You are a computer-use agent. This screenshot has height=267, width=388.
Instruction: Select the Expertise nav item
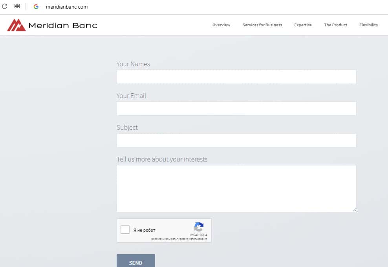(x=303, y=25)
